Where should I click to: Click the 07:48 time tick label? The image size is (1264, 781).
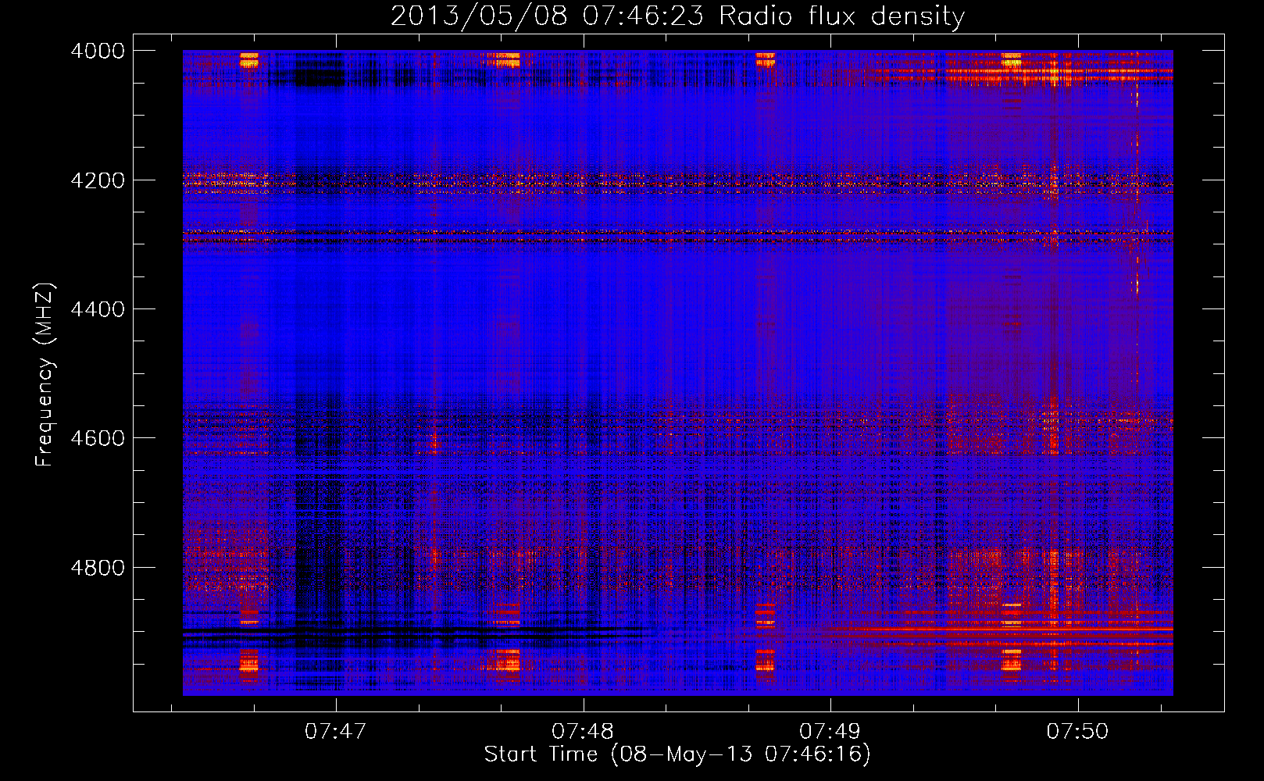coord(583,731)
